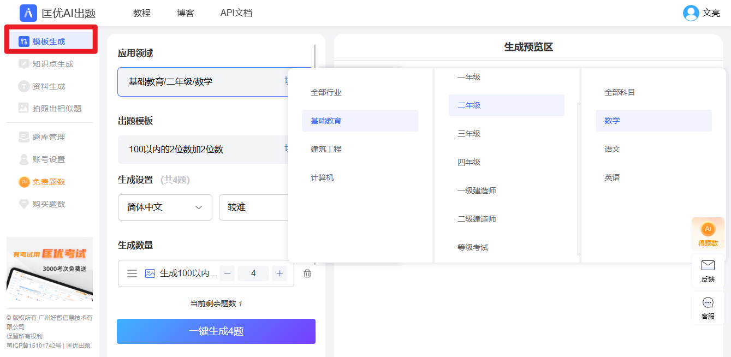Delete the generation item using the trash icon
The width and height of the screenshot is (731, 357).
tap(307, 273)
